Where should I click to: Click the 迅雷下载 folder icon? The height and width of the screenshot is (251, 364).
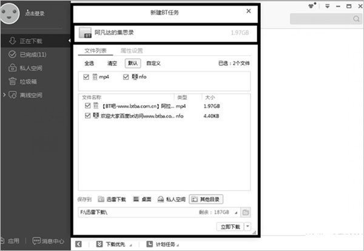(x=101, y=199)
